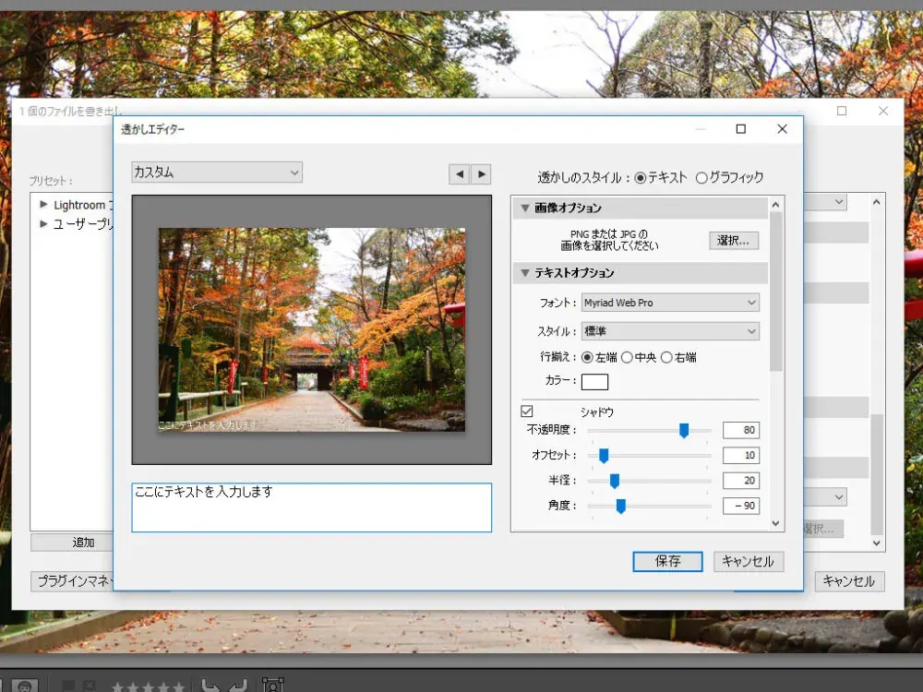923x692 pixels.
Task: Open upper dropdown in export dialog behind
Action: 839,202
